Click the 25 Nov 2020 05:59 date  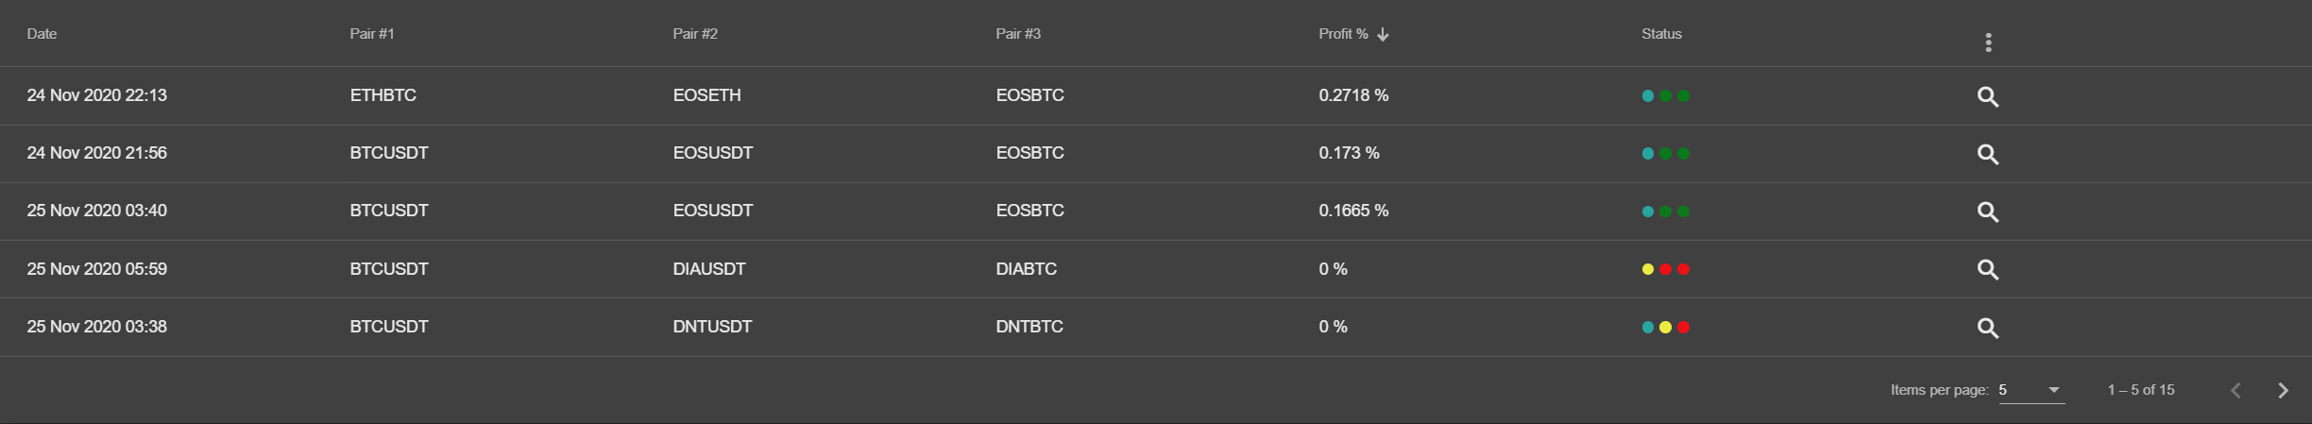(97, 269)
